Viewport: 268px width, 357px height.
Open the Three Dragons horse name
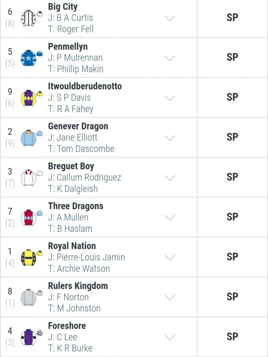[x=76, y=206]
